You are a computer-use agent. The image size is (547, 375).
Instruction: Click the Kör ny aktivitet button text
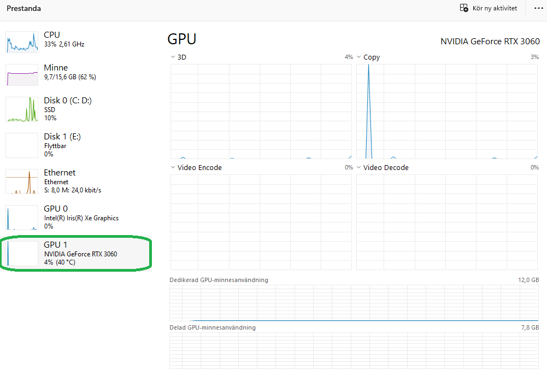pos(495,8)
